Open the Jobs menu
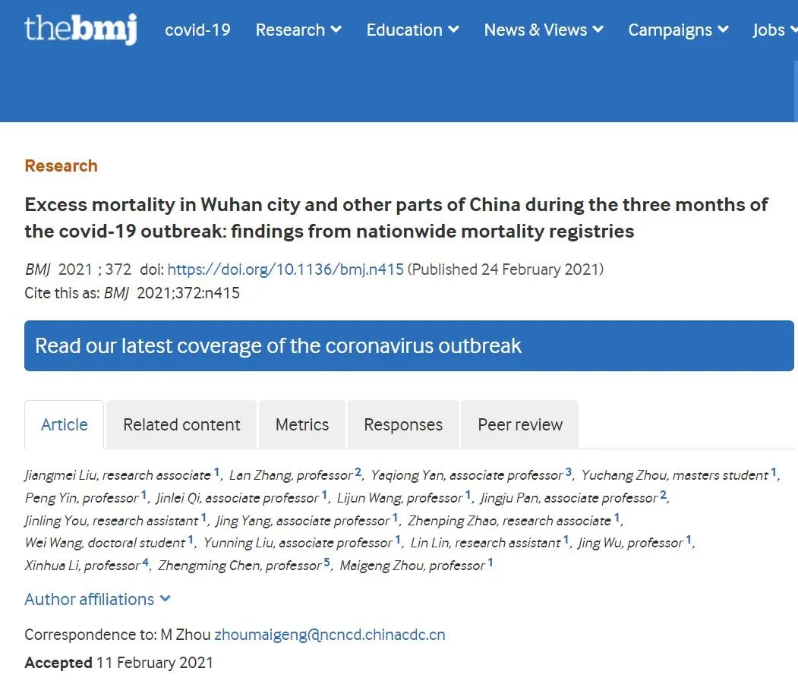798x684 pixels. pos(775,30)
